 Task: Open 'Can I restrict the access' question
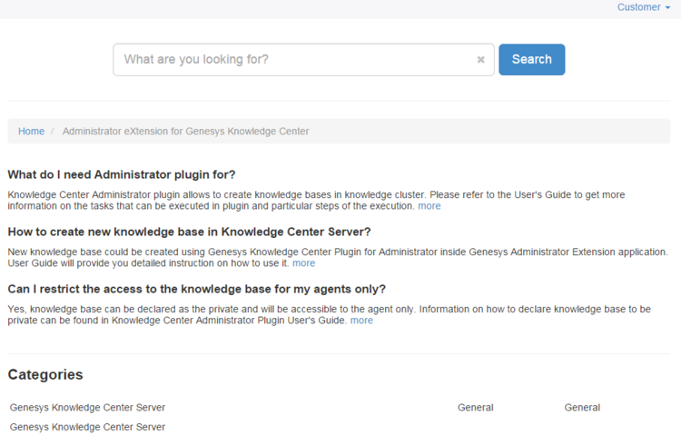pyautogui.click(x=196, y=290)
